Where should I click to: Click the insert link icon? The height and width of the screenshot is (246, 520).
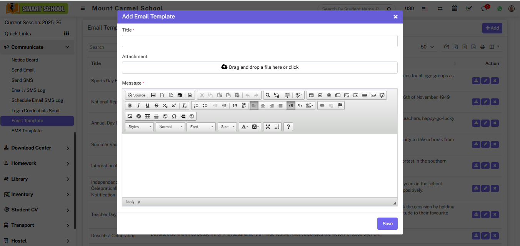pyautogui.click(x=322, y=106)
